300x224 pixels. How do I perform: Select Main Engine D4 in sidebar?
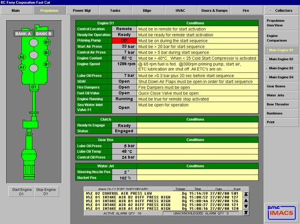tap(281, 77)
